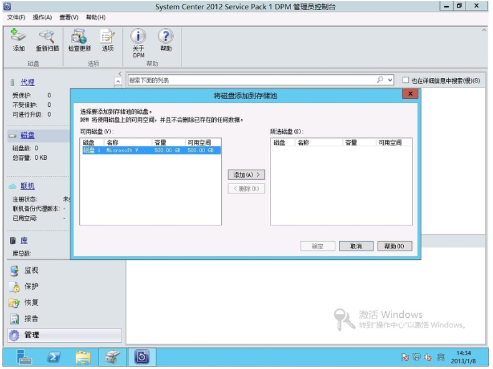Screen dimensions: 493x369
Task: Select the 磁盘 1 Microsoft V... row
Action: click(151, 150)
